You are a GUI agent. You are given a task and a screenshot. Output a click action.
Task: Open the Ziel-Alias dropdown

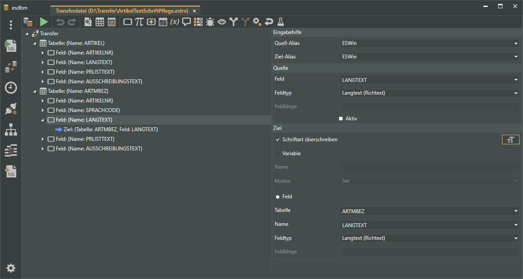tap(430, 57)
